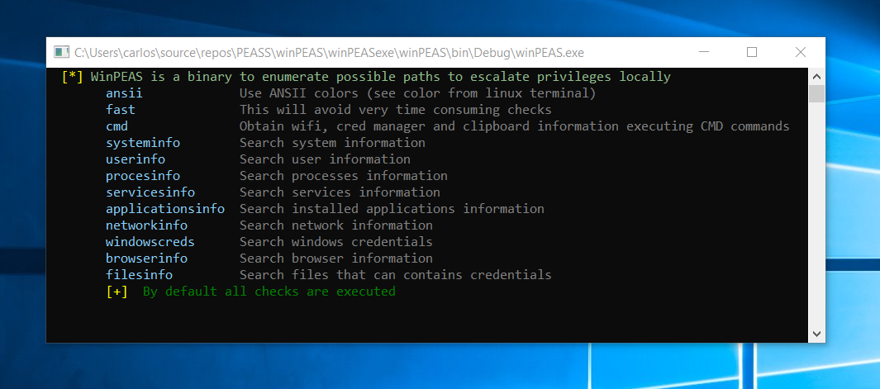This screenshot has width=880, height=389.
Task: Close the winPEAS.exe window
Action: (x=801, y=52)
